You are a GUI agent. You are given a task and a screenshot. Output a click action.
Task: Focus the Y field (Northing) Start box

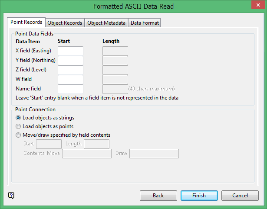click(70, 61)
